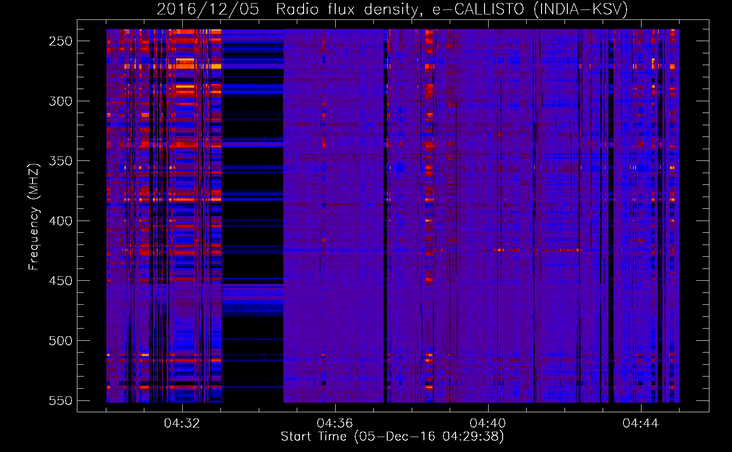Select the '(INDIA-KSV)' station label in the title

pos(581,9)
